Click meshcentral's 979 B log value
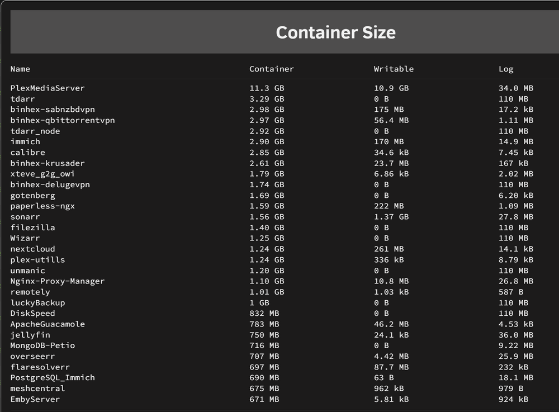Image resolution: width=559 pixels, height=412 pixels. [511, 389]
